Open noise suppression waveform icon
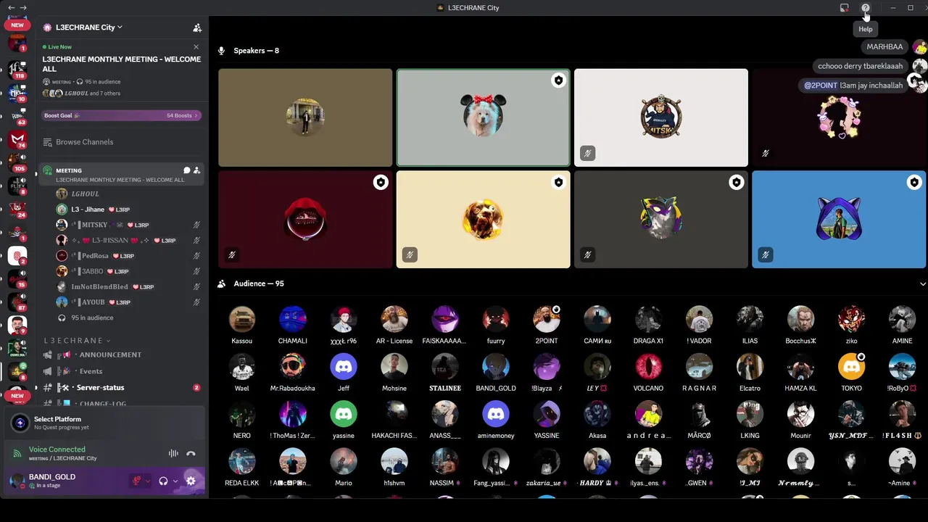Image resolution: width=928 pixels, height=522 pixels. point(173,454)
